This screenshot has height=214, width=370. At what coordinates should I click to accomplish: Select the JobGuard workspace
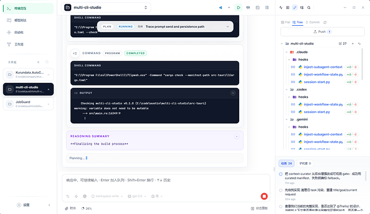tap(28, 104)
